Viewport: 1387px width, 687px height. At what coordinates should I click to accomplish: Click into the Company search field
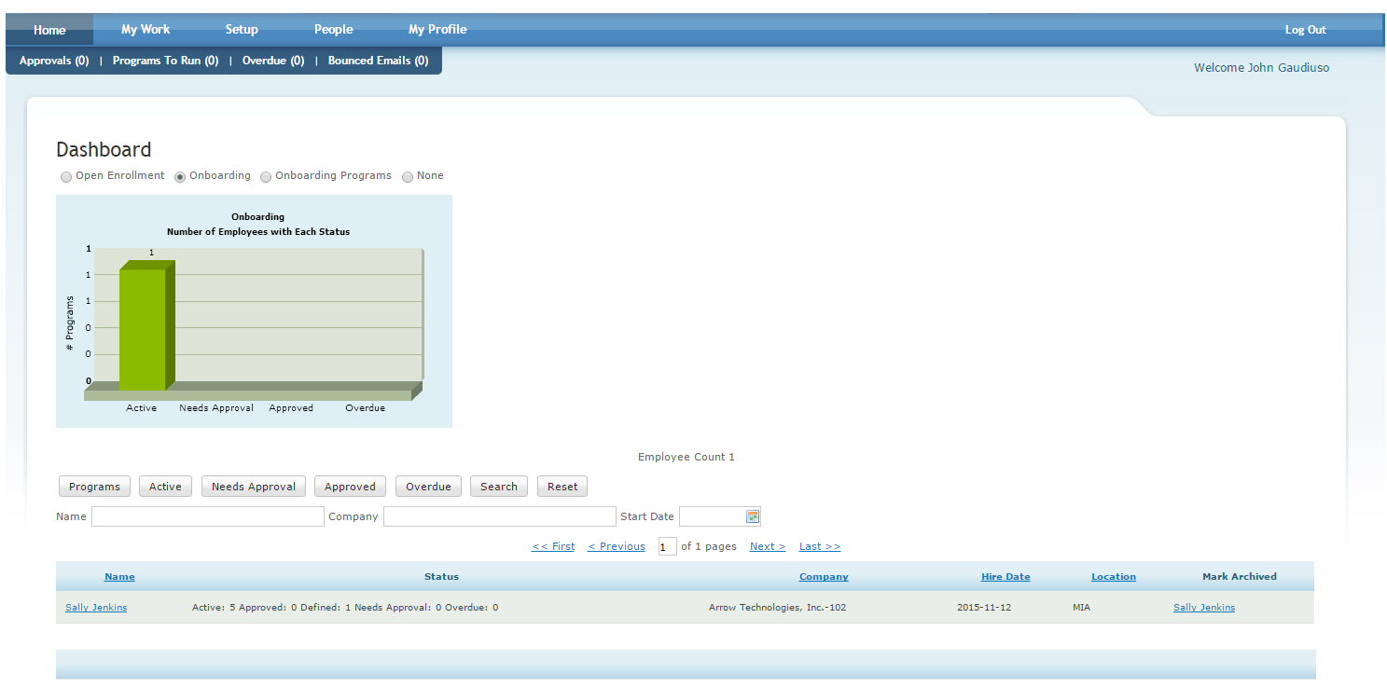pyautogui.click(x=500, y=515)
